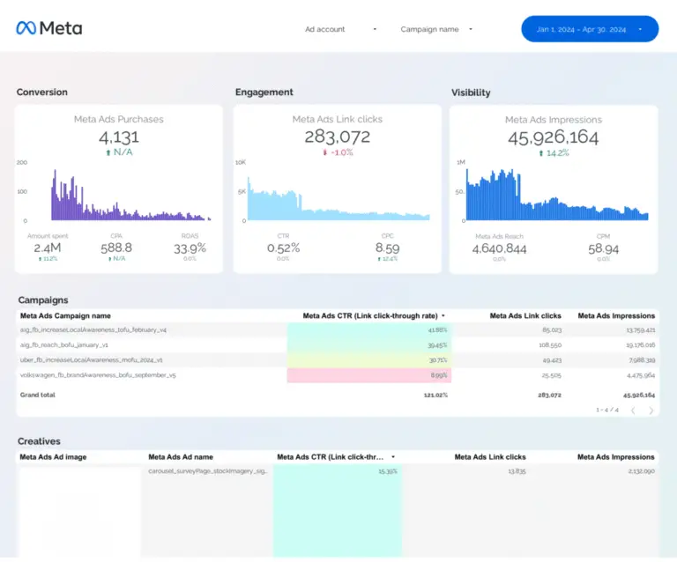
Task: Click the campaigns table previous page arrow
Action: pos(633,410)
